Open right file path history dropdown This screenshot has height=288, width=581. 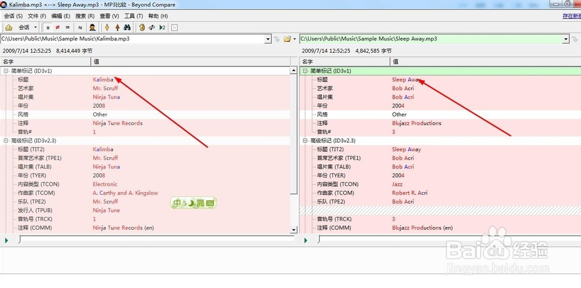[x=566, y=39]
